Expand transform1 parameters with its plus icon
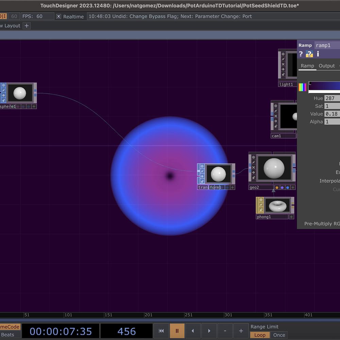 point(232,187)
